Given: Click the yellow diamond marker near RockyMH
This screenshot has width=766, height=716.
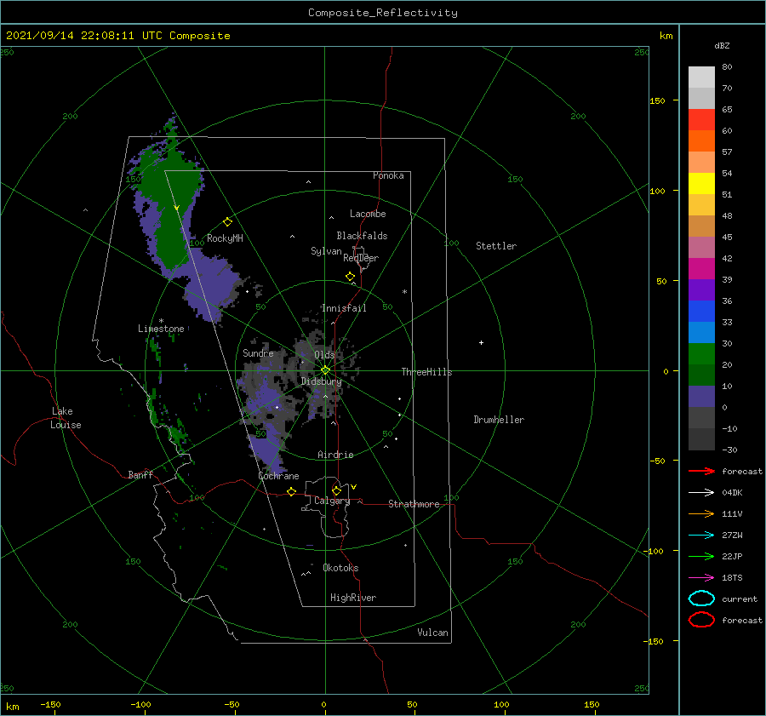Looking at the screenshot, I should pyautogui.click(x=227, y=222).
